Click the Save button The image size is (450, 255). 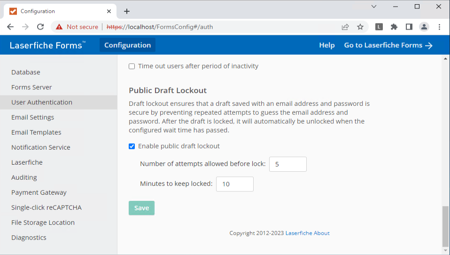(x=141, y=208)
